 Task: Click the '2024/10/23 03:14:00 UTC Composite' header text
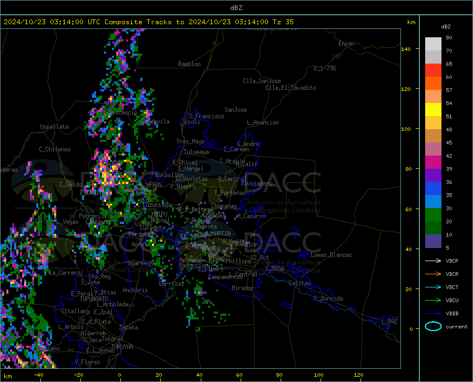click(x=73, y=22)
